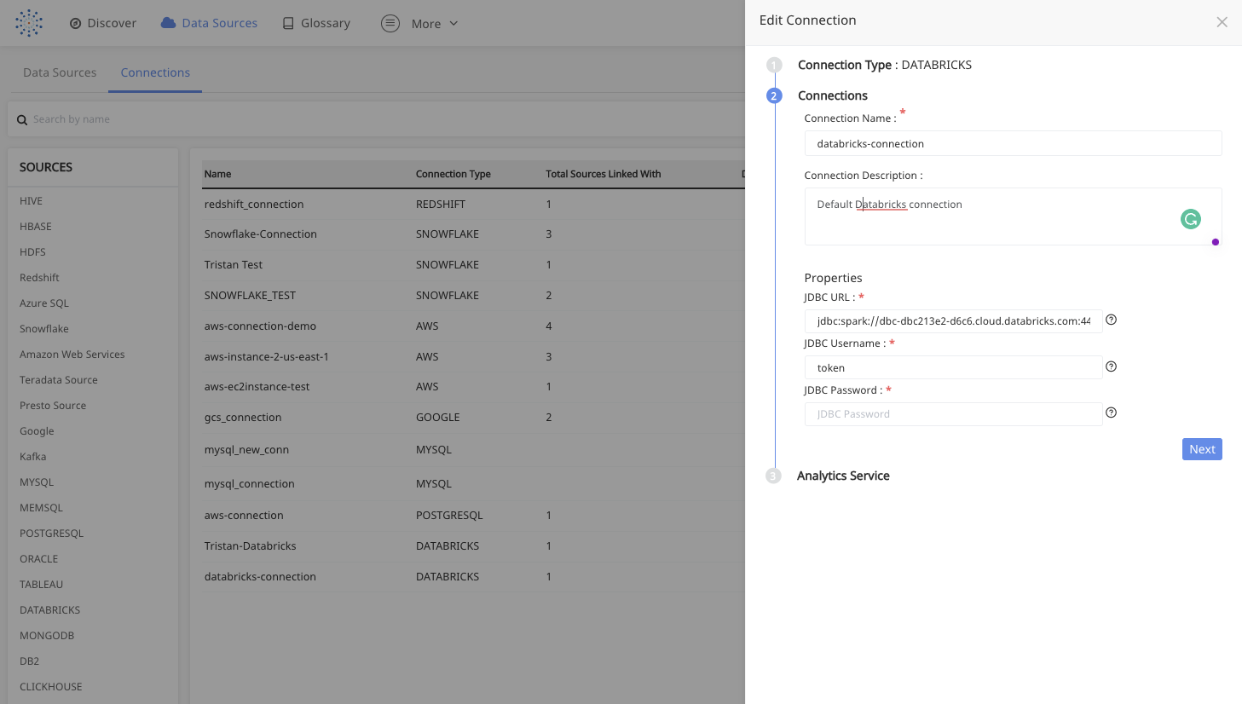Select Snowflake in sources list

pos(44,329)
